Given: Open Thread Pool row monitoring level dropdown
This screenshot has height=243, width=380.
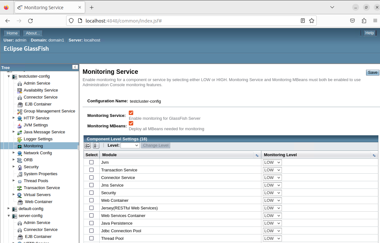Looking at the screenshot, I should point(272,238).
